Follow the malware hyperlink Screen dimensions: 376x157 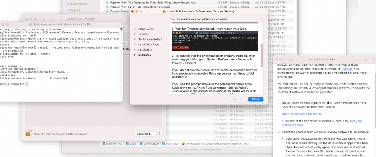348,68
